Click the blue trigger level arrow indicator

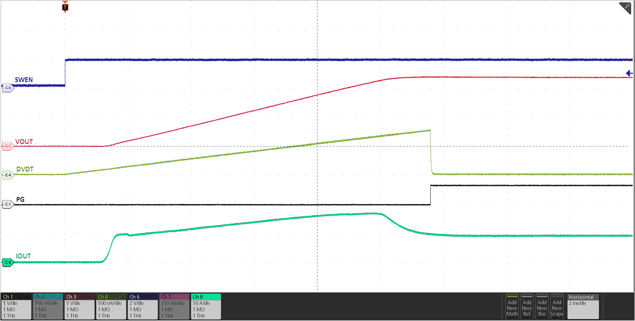point(629,73)
